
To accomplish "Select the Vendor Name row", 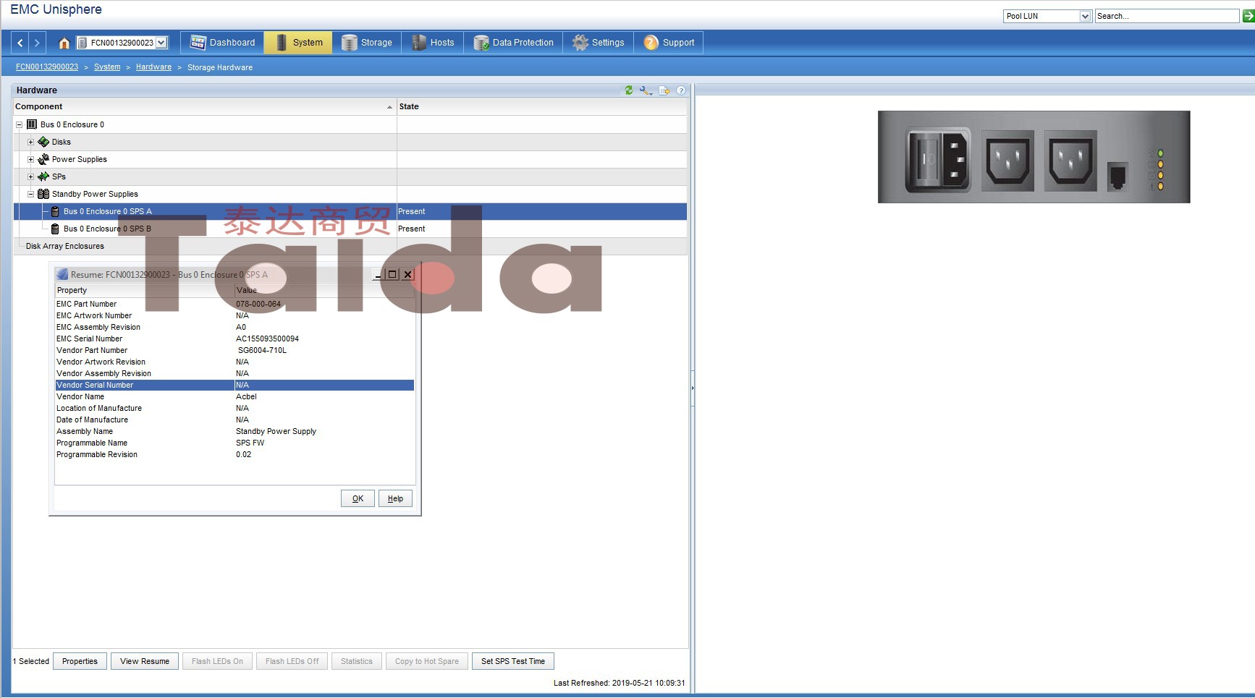I will point(234,396).
